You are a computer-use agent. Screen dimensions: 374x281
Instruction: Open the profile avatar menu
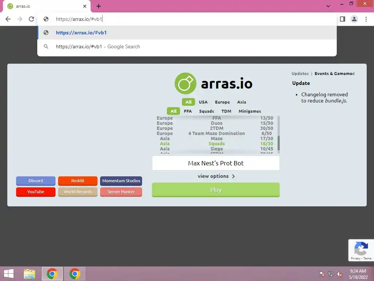[x=354, y=19]
